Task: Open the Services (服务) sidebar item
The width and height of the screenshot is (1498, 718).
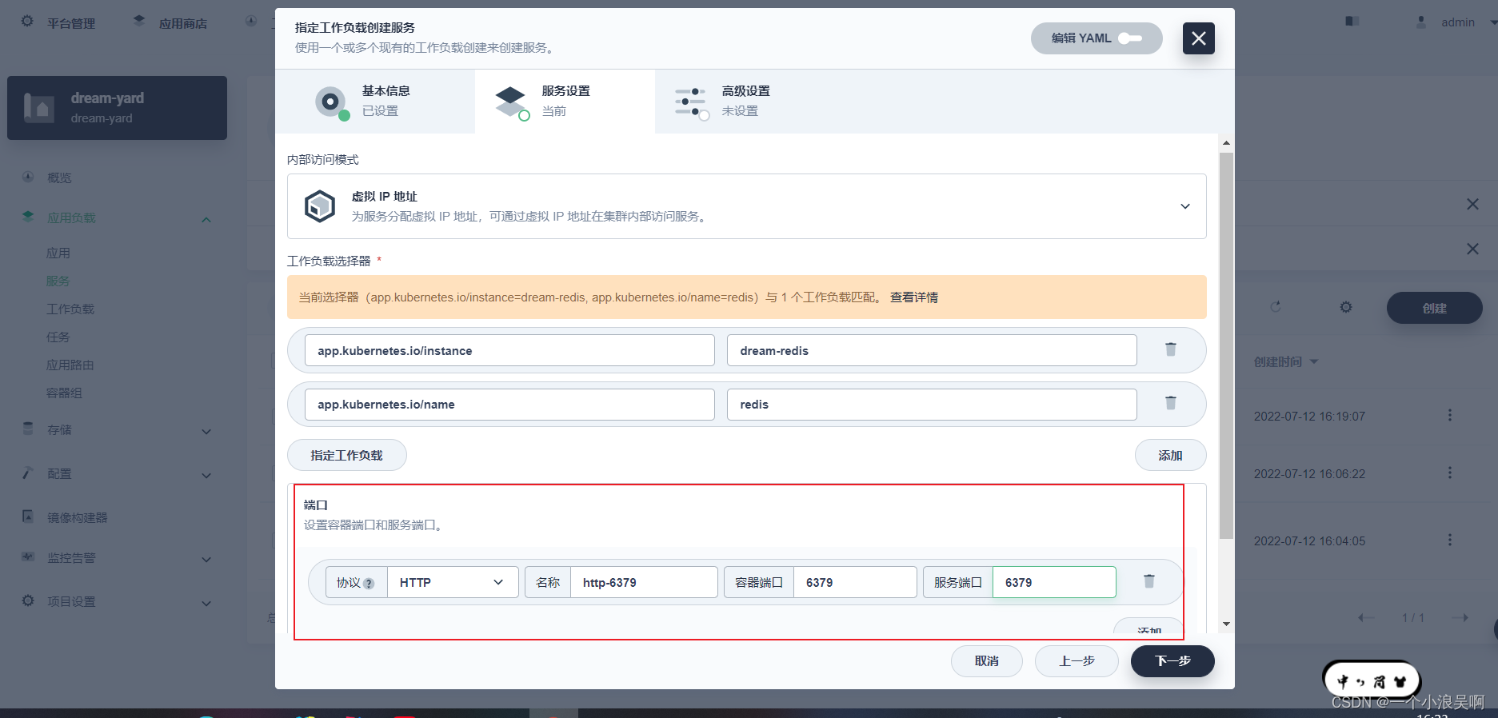Action: [58, 281]
